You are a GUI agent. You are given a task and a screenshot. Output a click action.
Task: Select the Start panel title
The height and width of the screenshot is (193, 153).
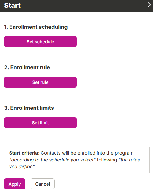[12, 6]
